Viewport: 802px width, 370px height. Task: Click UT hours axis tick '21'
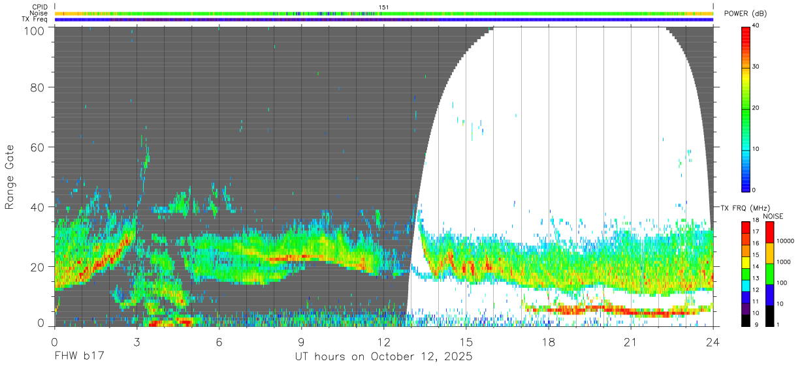(631, 342)
